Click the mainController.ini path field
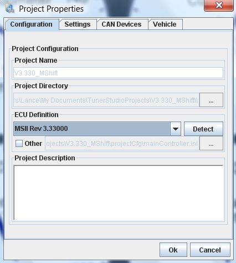The height and width of the screenshot is (263, 236). click(x=122, y=144)
